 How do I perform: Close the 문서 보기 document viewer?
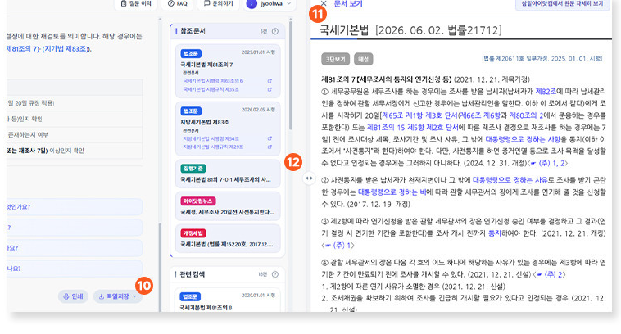pyautogui.click(x=324, y=3)
